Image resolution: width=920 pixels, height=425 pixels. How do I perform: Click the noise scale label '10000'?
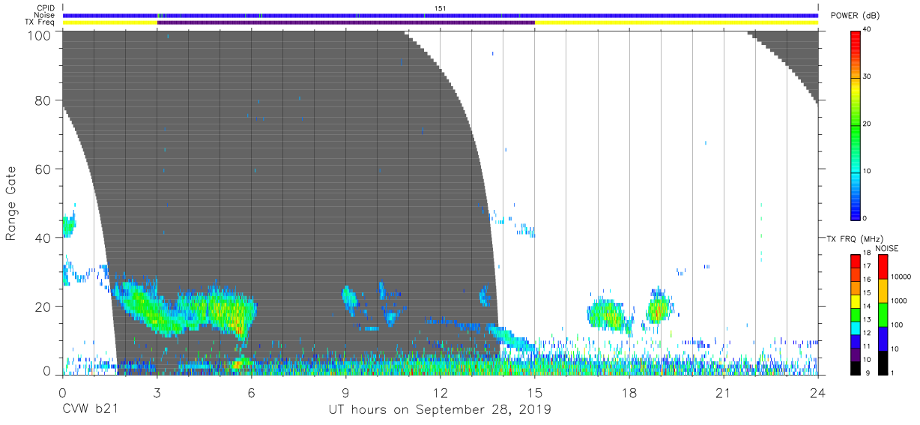pos(900,277)
